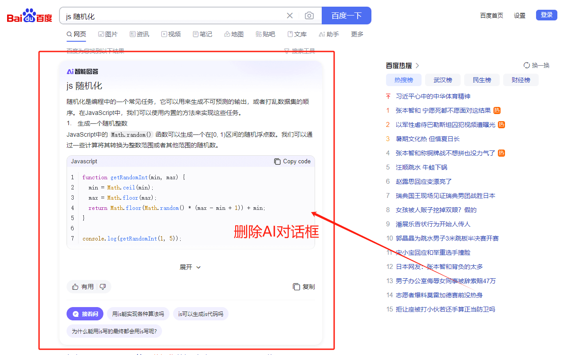The height and width of the screenshot is (355, 568).
Task: Switch to the 图片 tab
Action: click(108, 34)
